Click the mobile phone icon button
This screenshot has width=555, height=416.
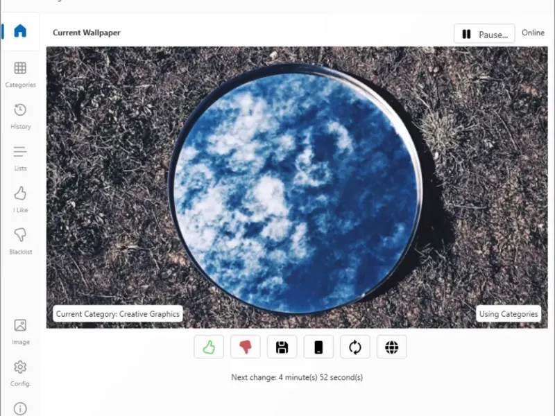(x=318, y=347)
